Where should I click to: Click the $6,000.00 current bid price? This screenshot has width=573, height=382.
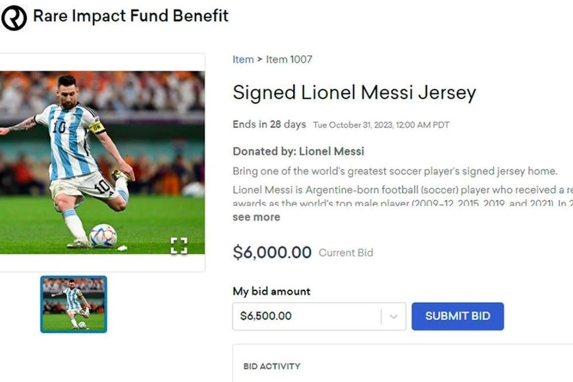[272, 252]
